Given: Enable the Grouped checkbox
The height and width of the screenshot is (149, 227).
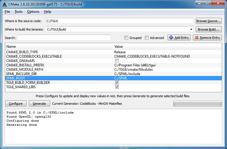Looking at the screenshot, I should pyautogui.click(x=126, y=38).
